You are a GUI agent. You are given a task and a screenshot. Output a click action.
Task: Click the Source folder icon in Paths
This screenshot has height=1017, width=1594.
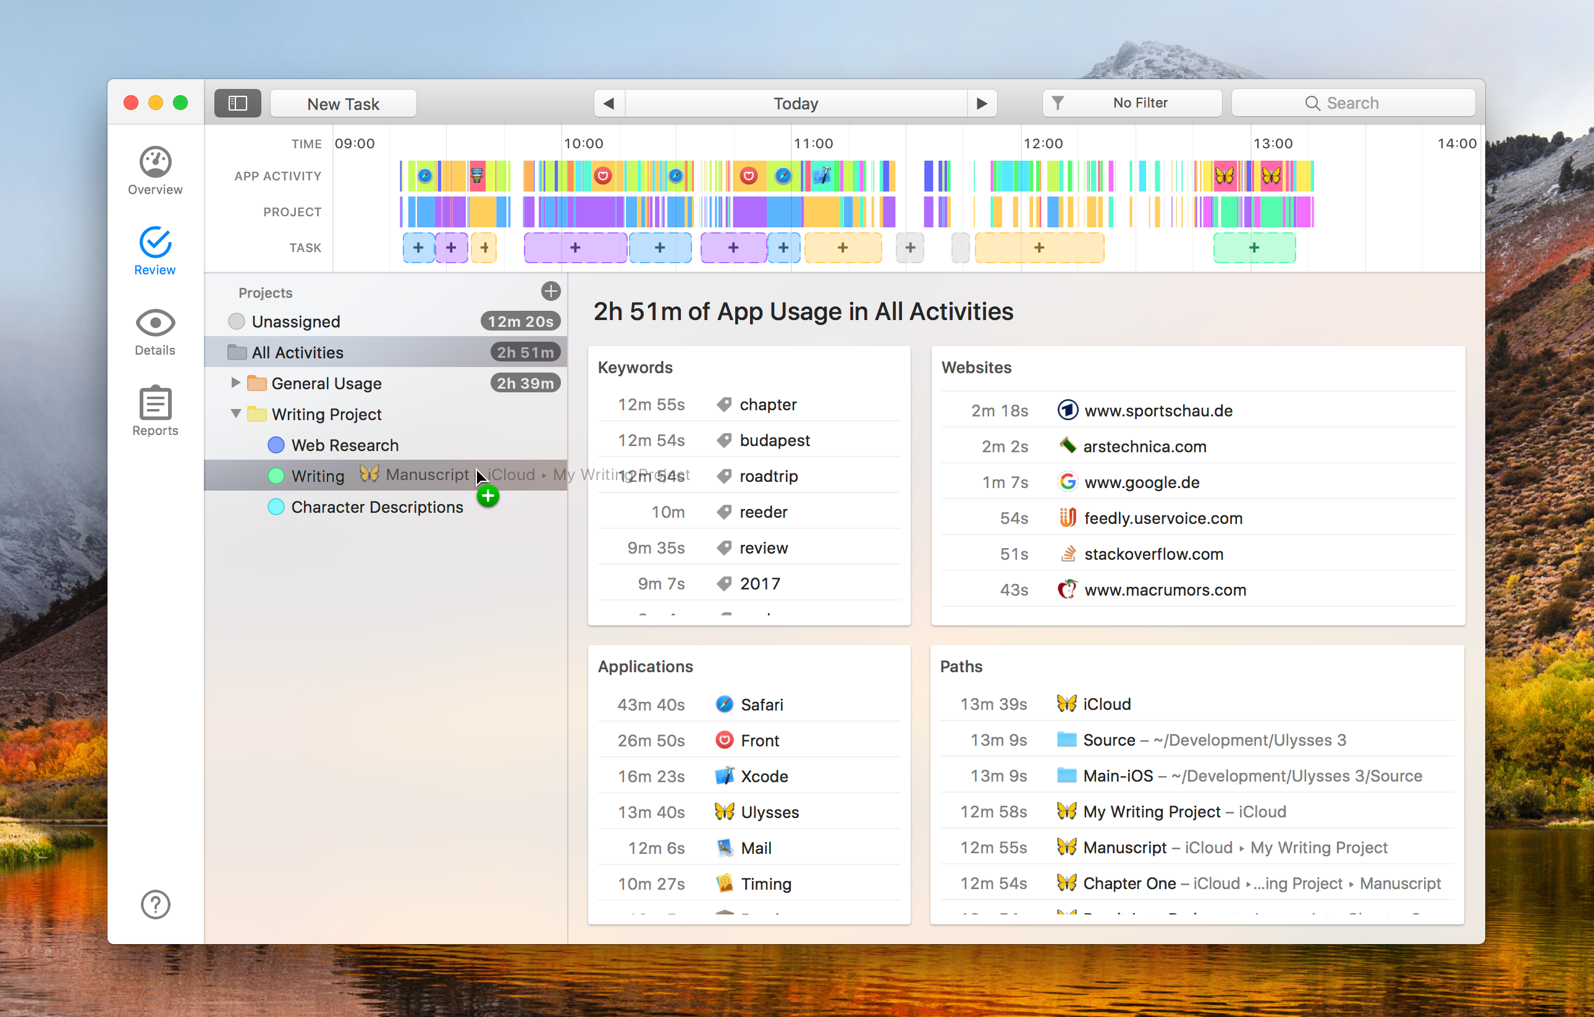point(1066,739)
